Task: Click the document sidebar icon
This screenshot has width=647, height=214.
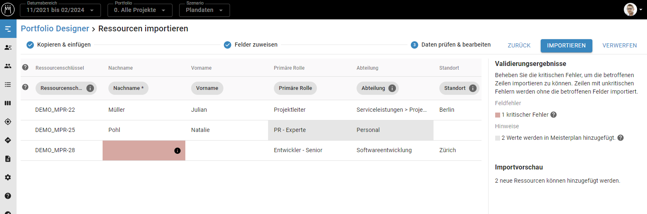Action: point(8,159)
